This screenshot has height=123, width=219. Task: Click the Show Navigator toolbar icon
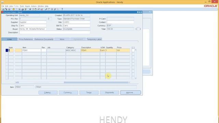click(9, 9)
